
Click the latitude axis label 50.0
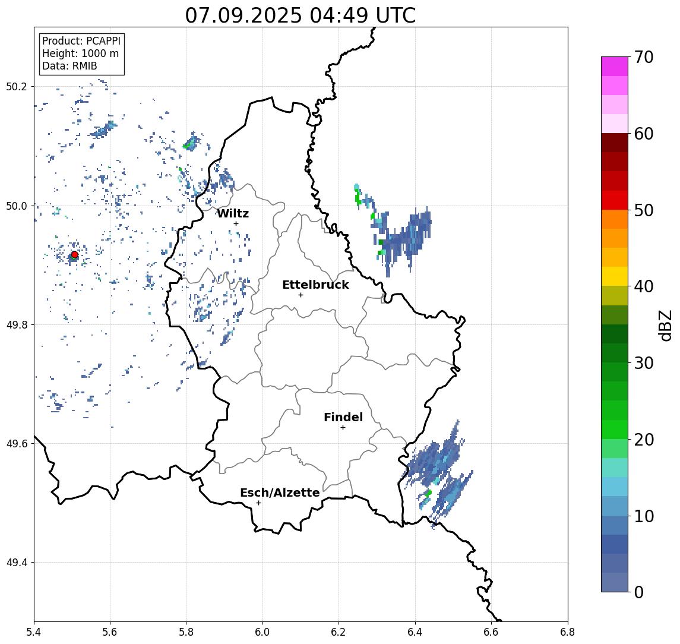(x=17, y=206)
